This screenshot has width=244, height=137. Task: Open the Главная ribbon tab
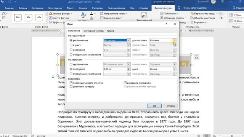pyautogui.click(x=9, y=8)
